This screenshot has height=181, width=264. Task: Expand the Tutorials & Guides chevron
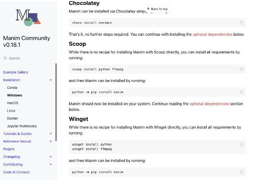point(51,134)
